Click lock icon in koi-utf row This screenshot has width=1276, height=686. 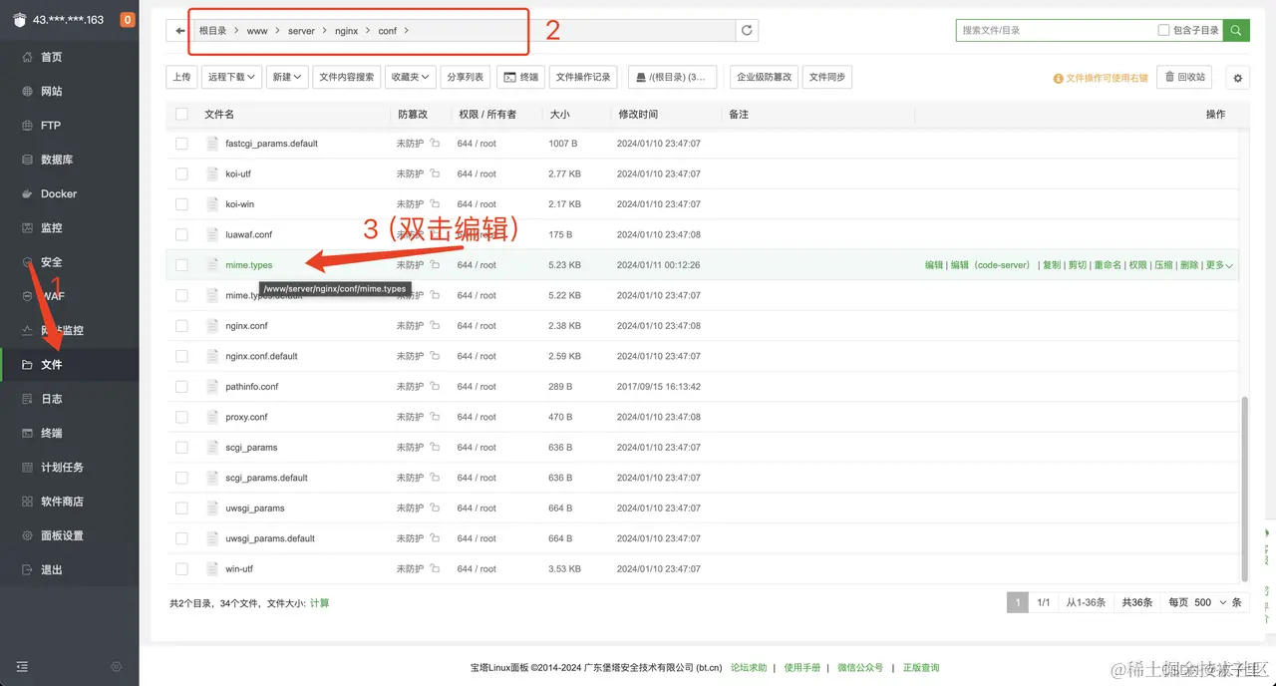pyautogui.click(x=435, y=173)
